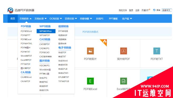Select 转成ICON menu entry
Image resolution: width=173 pixels, height=98 pixels.
coord(44,90)
